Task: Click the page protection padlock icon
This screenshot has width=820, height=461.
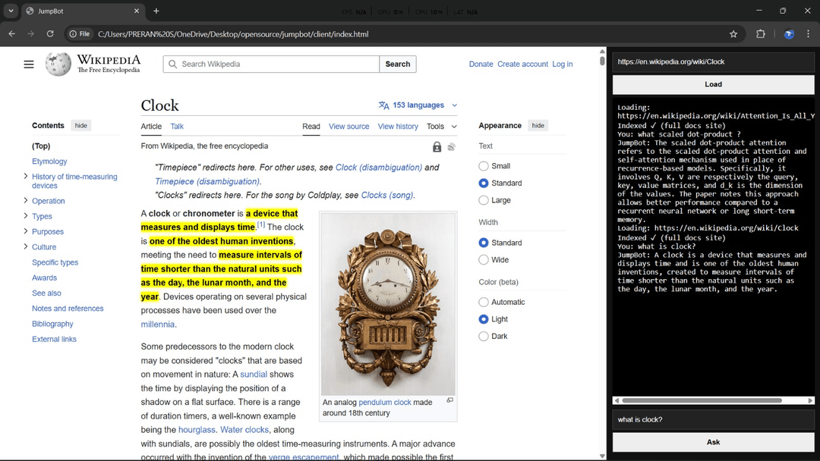Action: click(437, 147)
